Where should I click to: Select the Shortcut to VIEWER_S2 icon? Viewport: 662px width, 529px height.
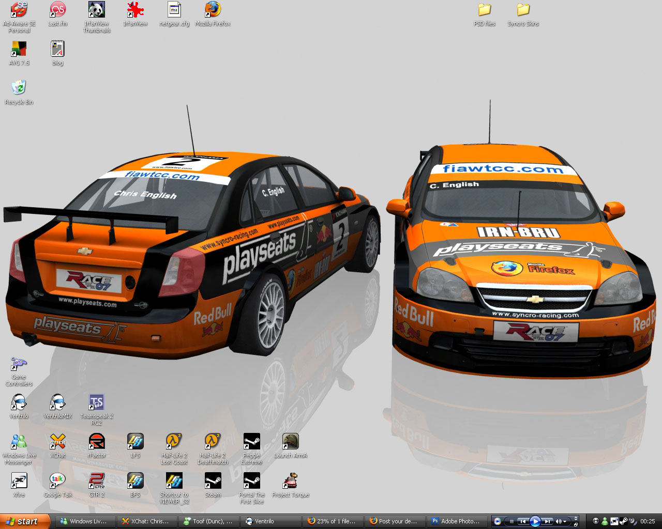174,488
